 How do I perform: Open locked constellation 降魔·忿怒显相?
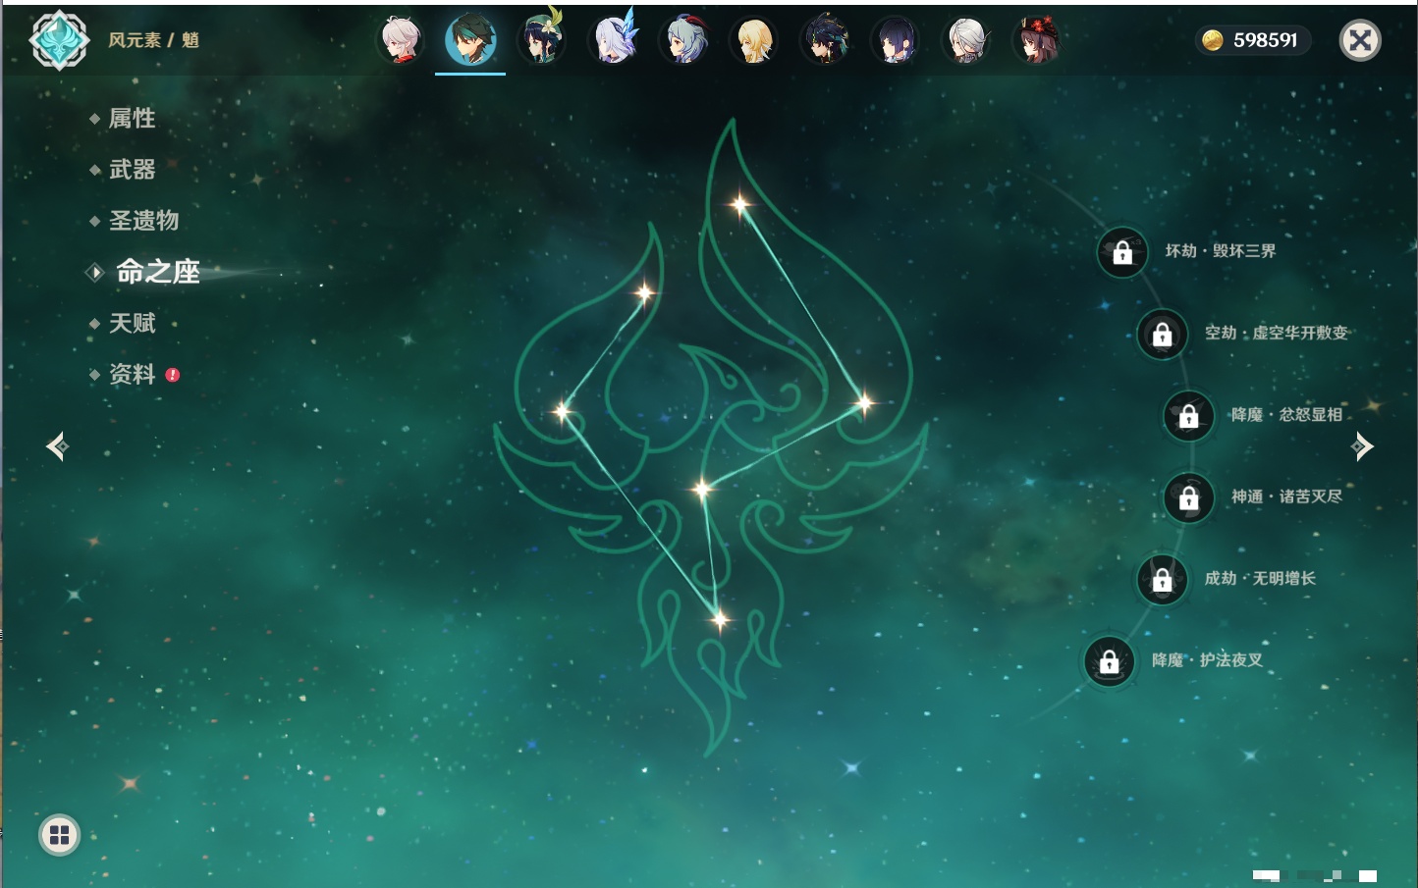coord(1188,416)
